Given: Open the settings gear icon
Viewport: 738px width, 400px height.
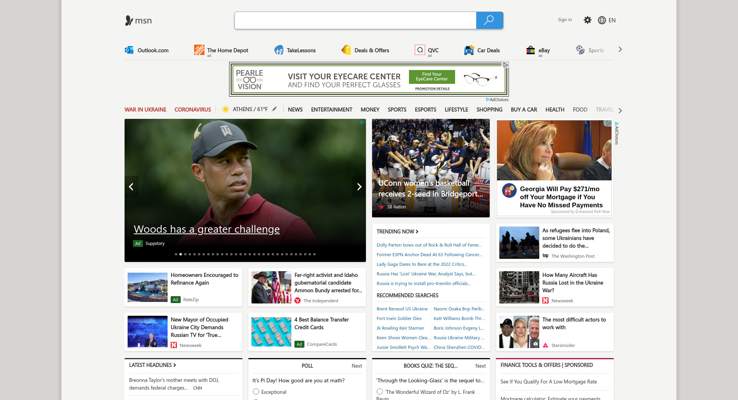Looking at the screenshot, I should pyautogui.click(x=587, y=20).
